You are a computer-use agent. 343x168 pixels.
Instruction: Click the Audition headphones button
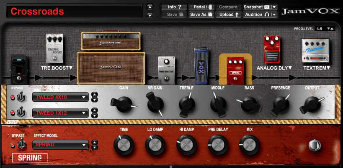pos(257,15)
